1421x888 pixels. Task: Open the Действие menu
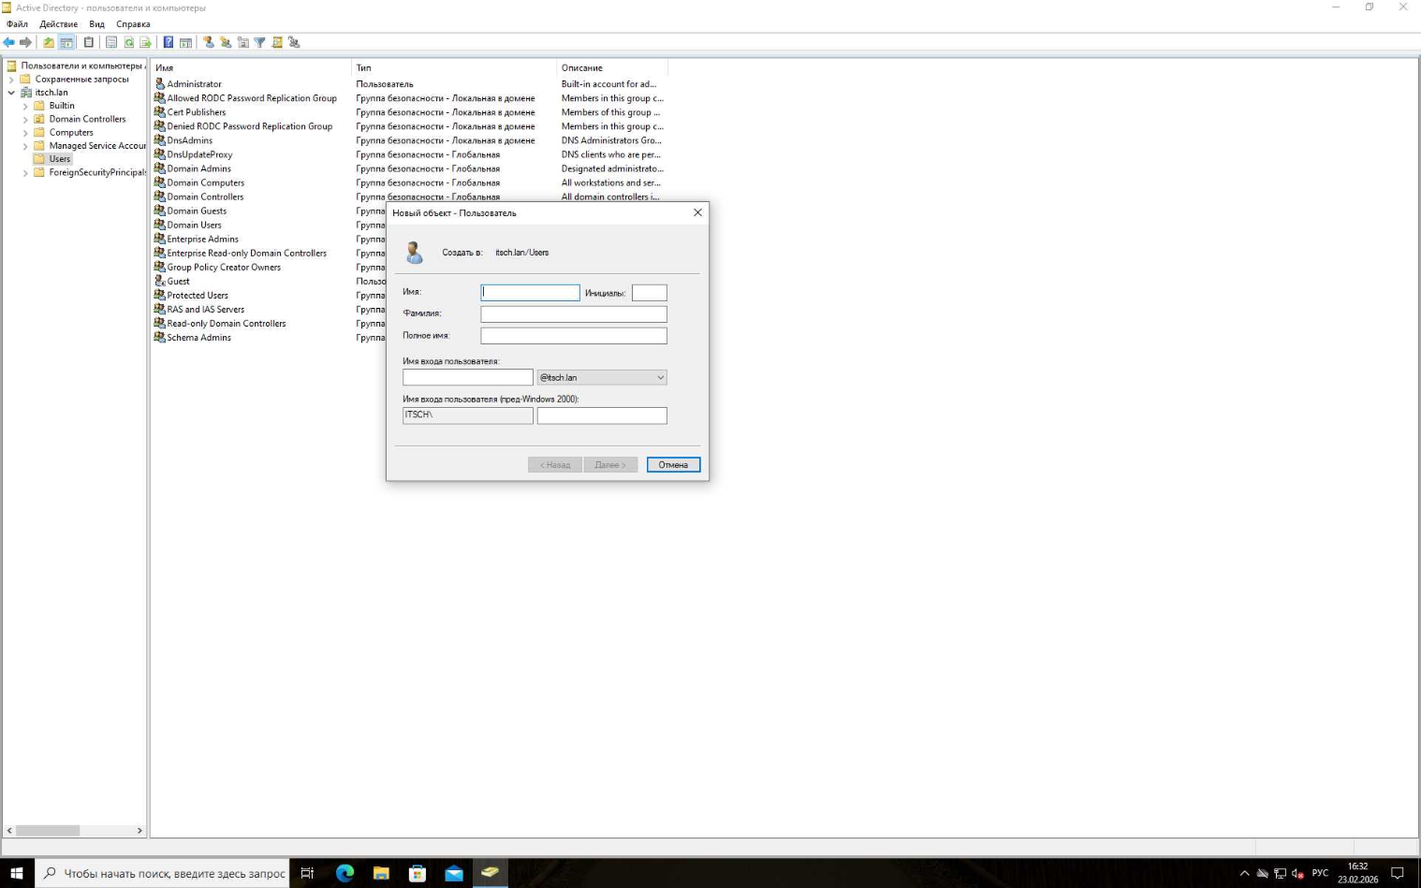[58, 24]
